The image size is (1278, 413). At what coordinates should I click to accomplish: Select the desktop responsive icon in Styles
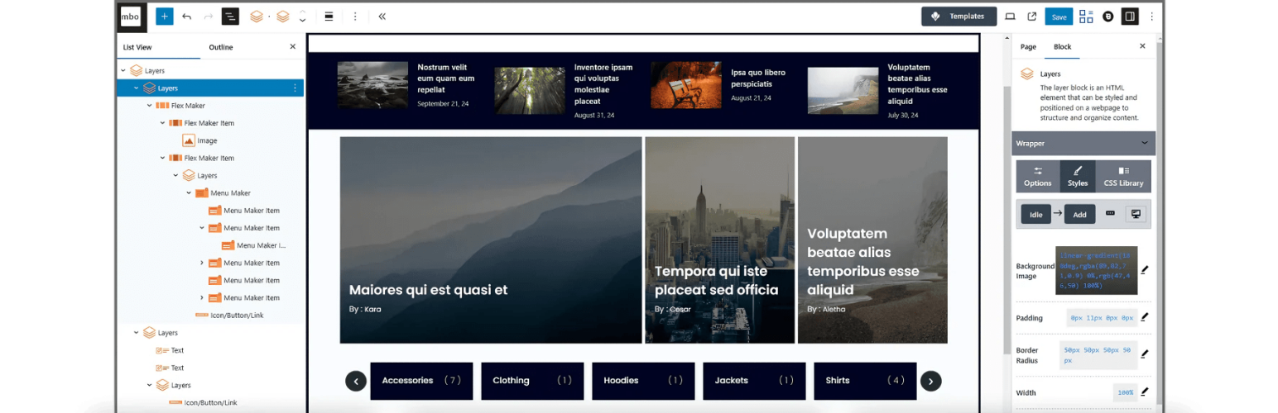[1136, 213]
